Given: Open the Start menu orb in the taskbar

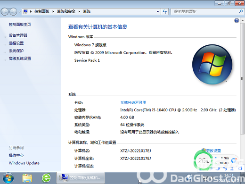Looking at the screenshot, I should pyautogui.click(x=8, y=178).
